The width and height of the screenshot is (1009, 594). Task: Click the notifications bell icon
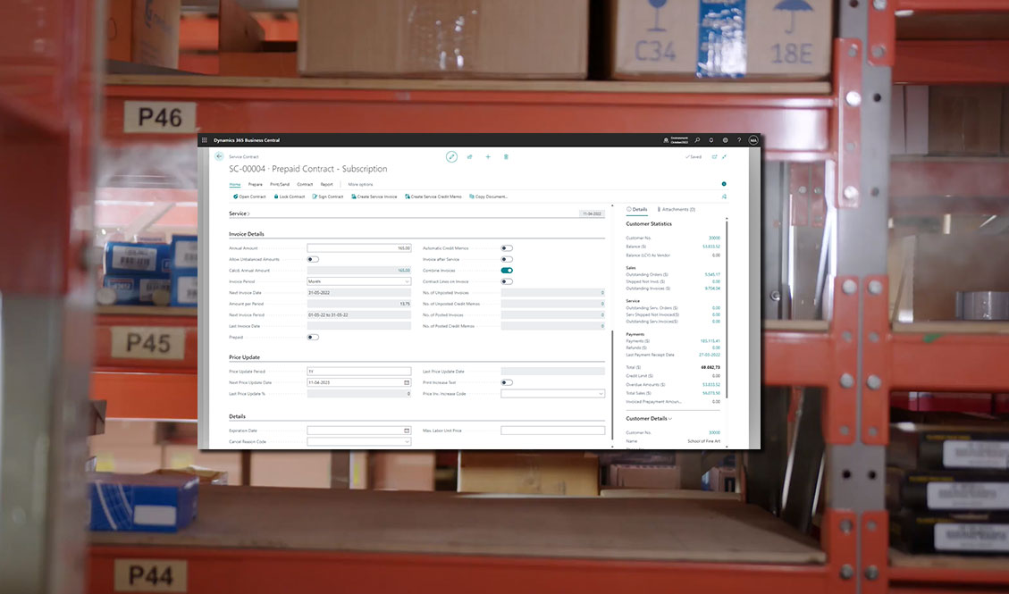point(711,139)
